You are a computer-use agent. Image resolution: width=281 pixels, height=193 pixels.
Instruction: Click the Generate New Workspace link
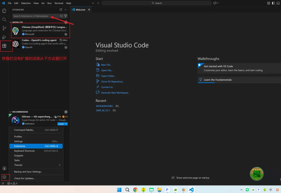click(x=115, y=93)
